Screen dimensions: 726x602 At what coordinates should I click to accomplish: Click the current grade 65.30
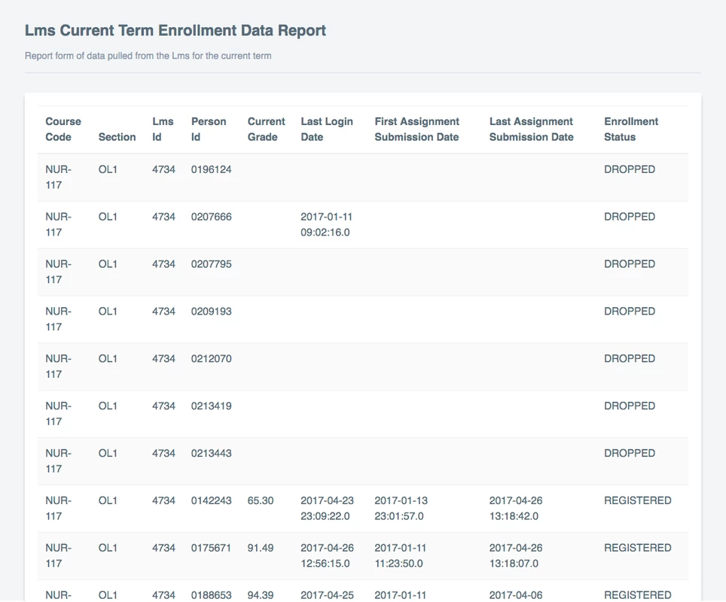[x=261, y=500]
